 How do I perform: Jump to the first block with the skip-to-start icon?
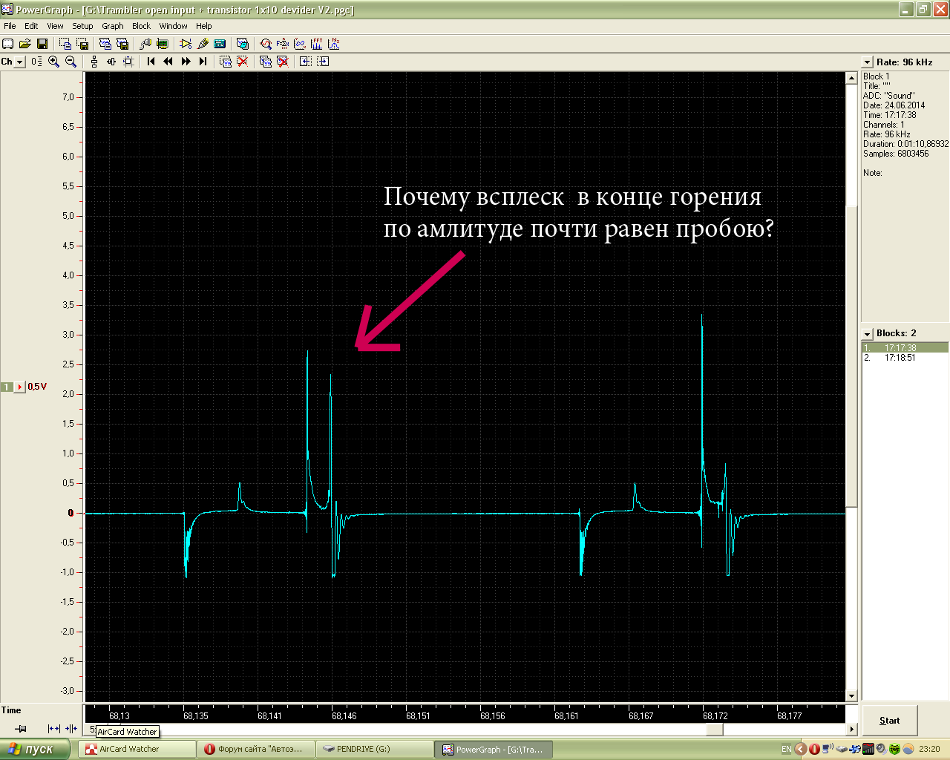(151, 62)
